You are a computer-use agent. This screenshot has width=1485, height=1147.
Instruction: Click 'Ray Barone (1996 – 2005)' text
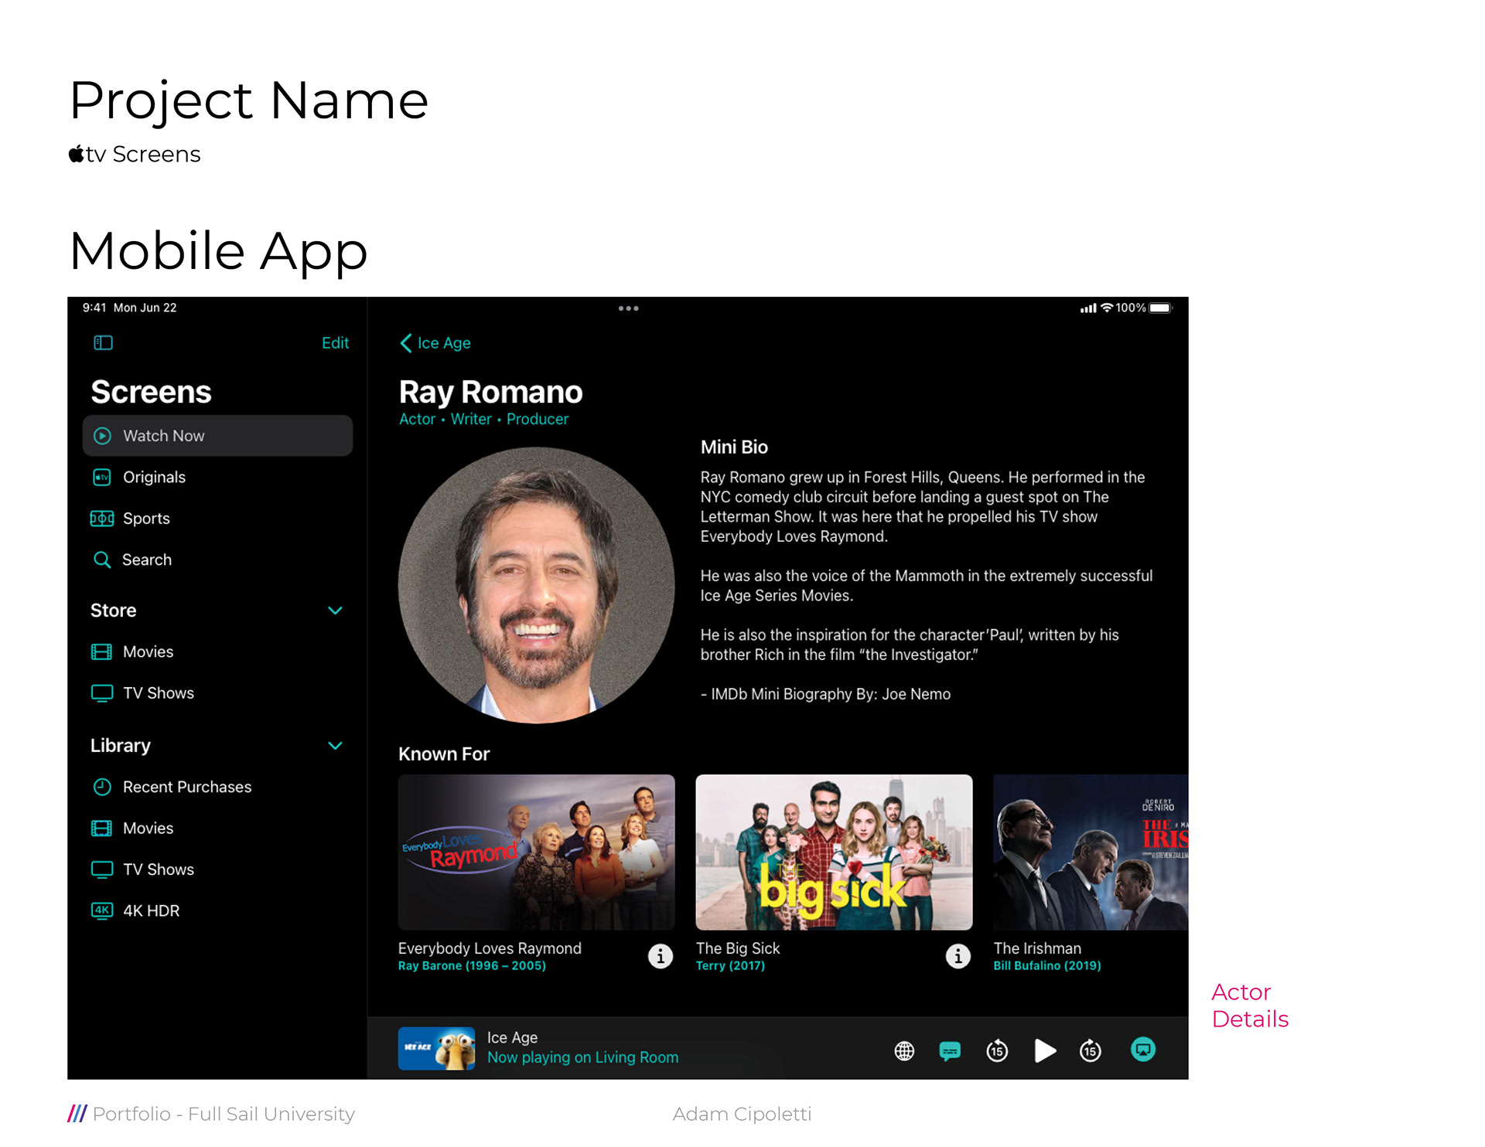point(472,965)
